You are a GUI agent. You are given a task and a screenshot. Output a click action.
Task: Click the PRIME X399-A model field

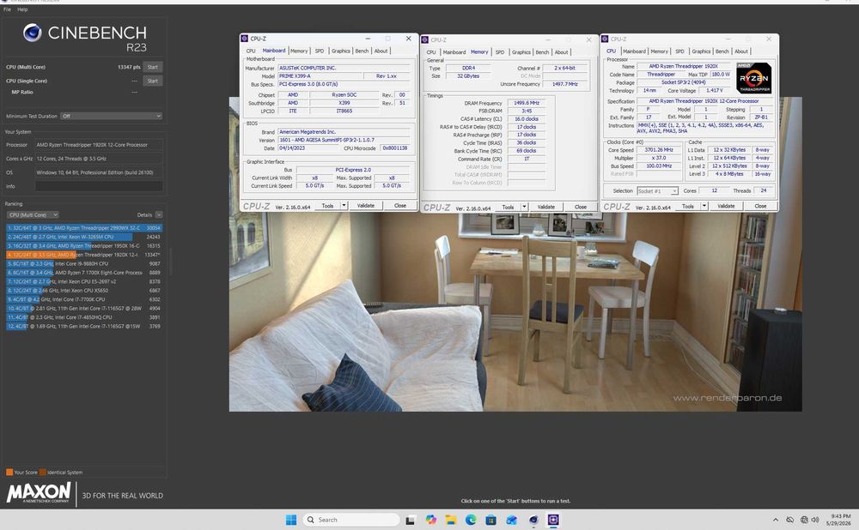321,76
